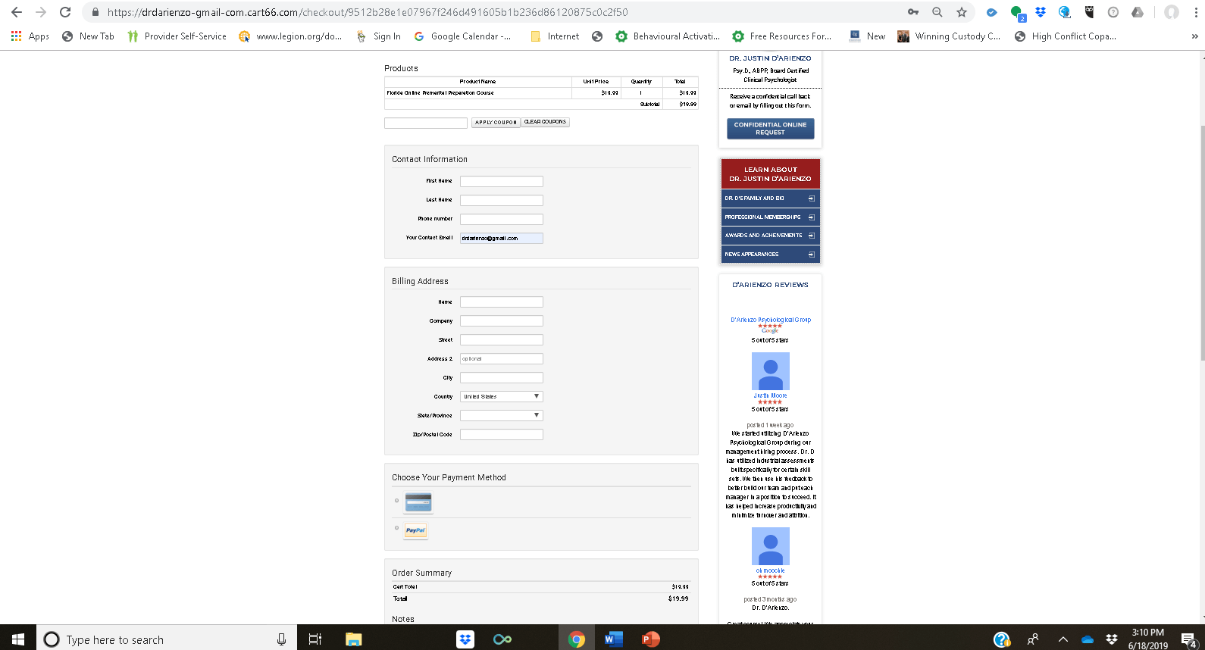Focus the Last Name field
This screenshot has width=1205, height=650.
(502, 200)
